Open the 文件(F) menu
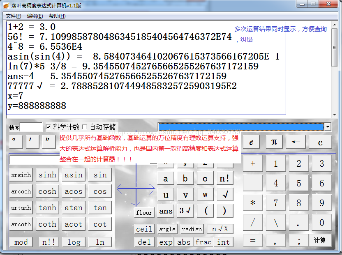This screenshot has width=342, height=255. tap(13, 16)
